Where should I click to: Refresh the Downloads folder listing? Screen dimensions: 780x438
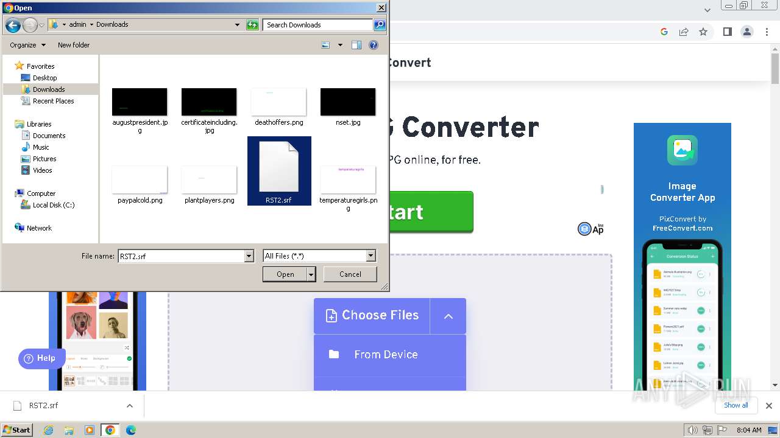(252, 25)
